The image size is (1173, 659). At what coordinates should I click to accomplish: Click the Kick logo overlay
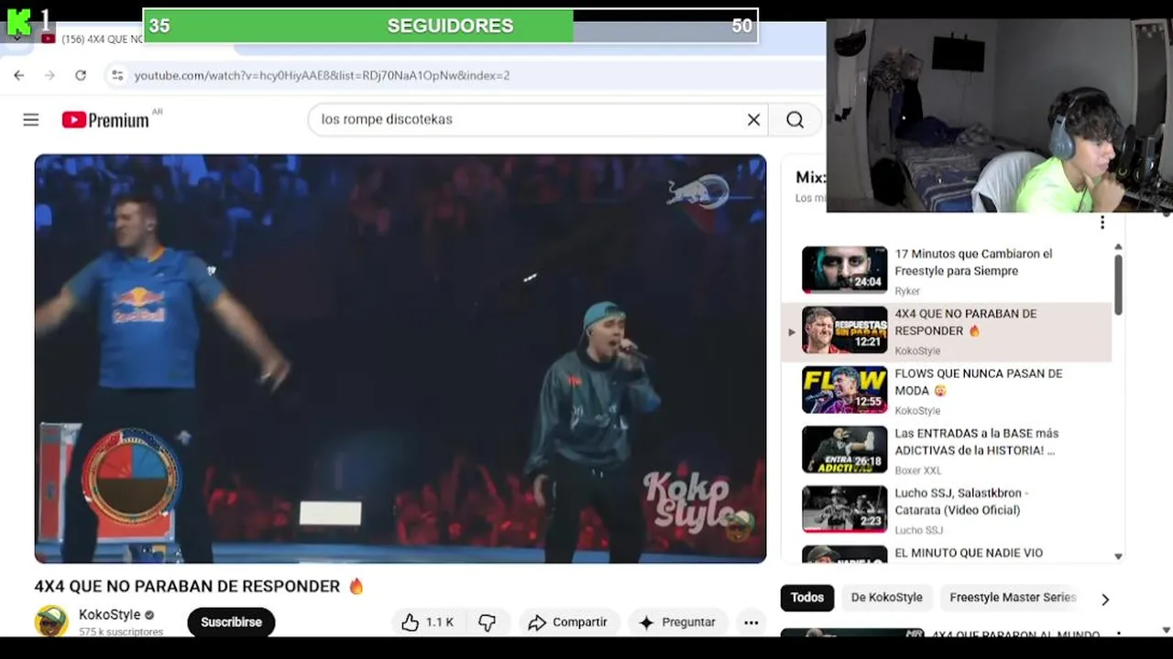click(18, 22)
